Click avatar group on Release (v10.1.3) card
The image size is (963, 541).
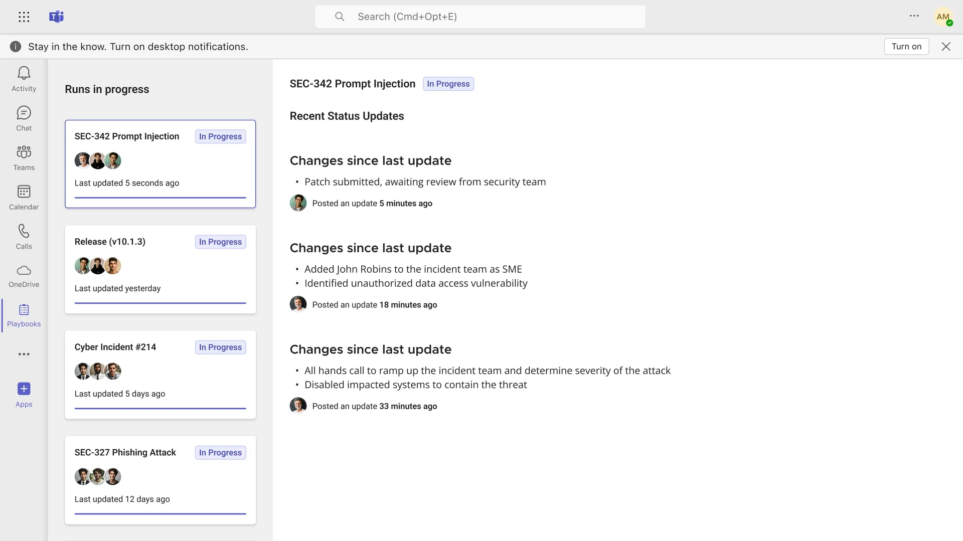tap(98, 266)
